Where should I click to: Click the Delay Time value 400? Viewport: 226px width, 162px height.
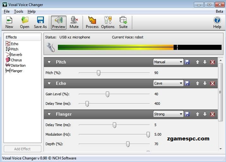point(157,104)
